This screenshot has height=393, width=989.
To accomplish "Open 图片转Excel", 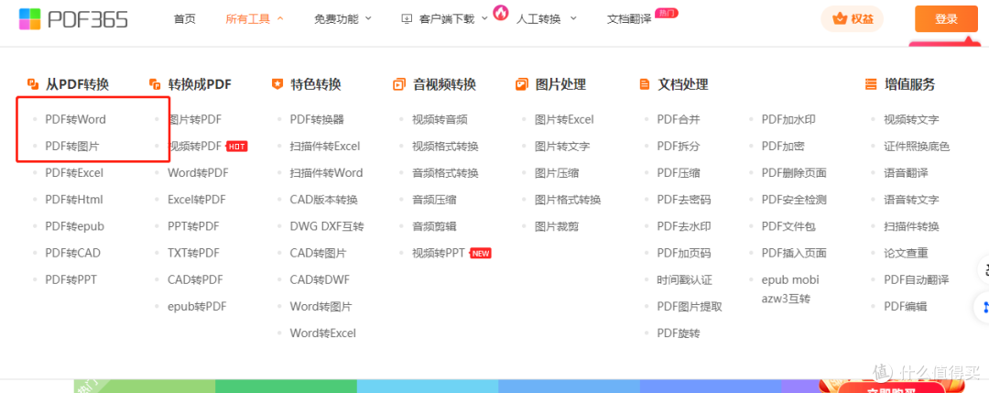I will click(x=564, y=119).
